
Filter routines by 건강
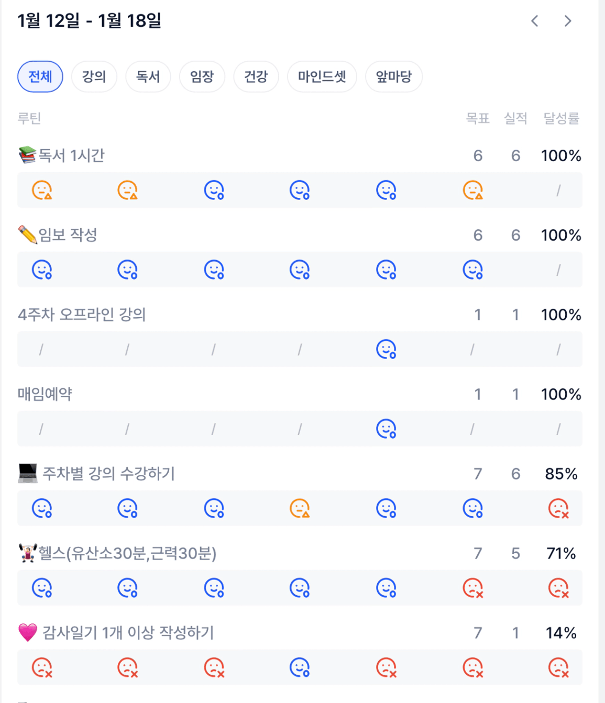tap(256, 77)
